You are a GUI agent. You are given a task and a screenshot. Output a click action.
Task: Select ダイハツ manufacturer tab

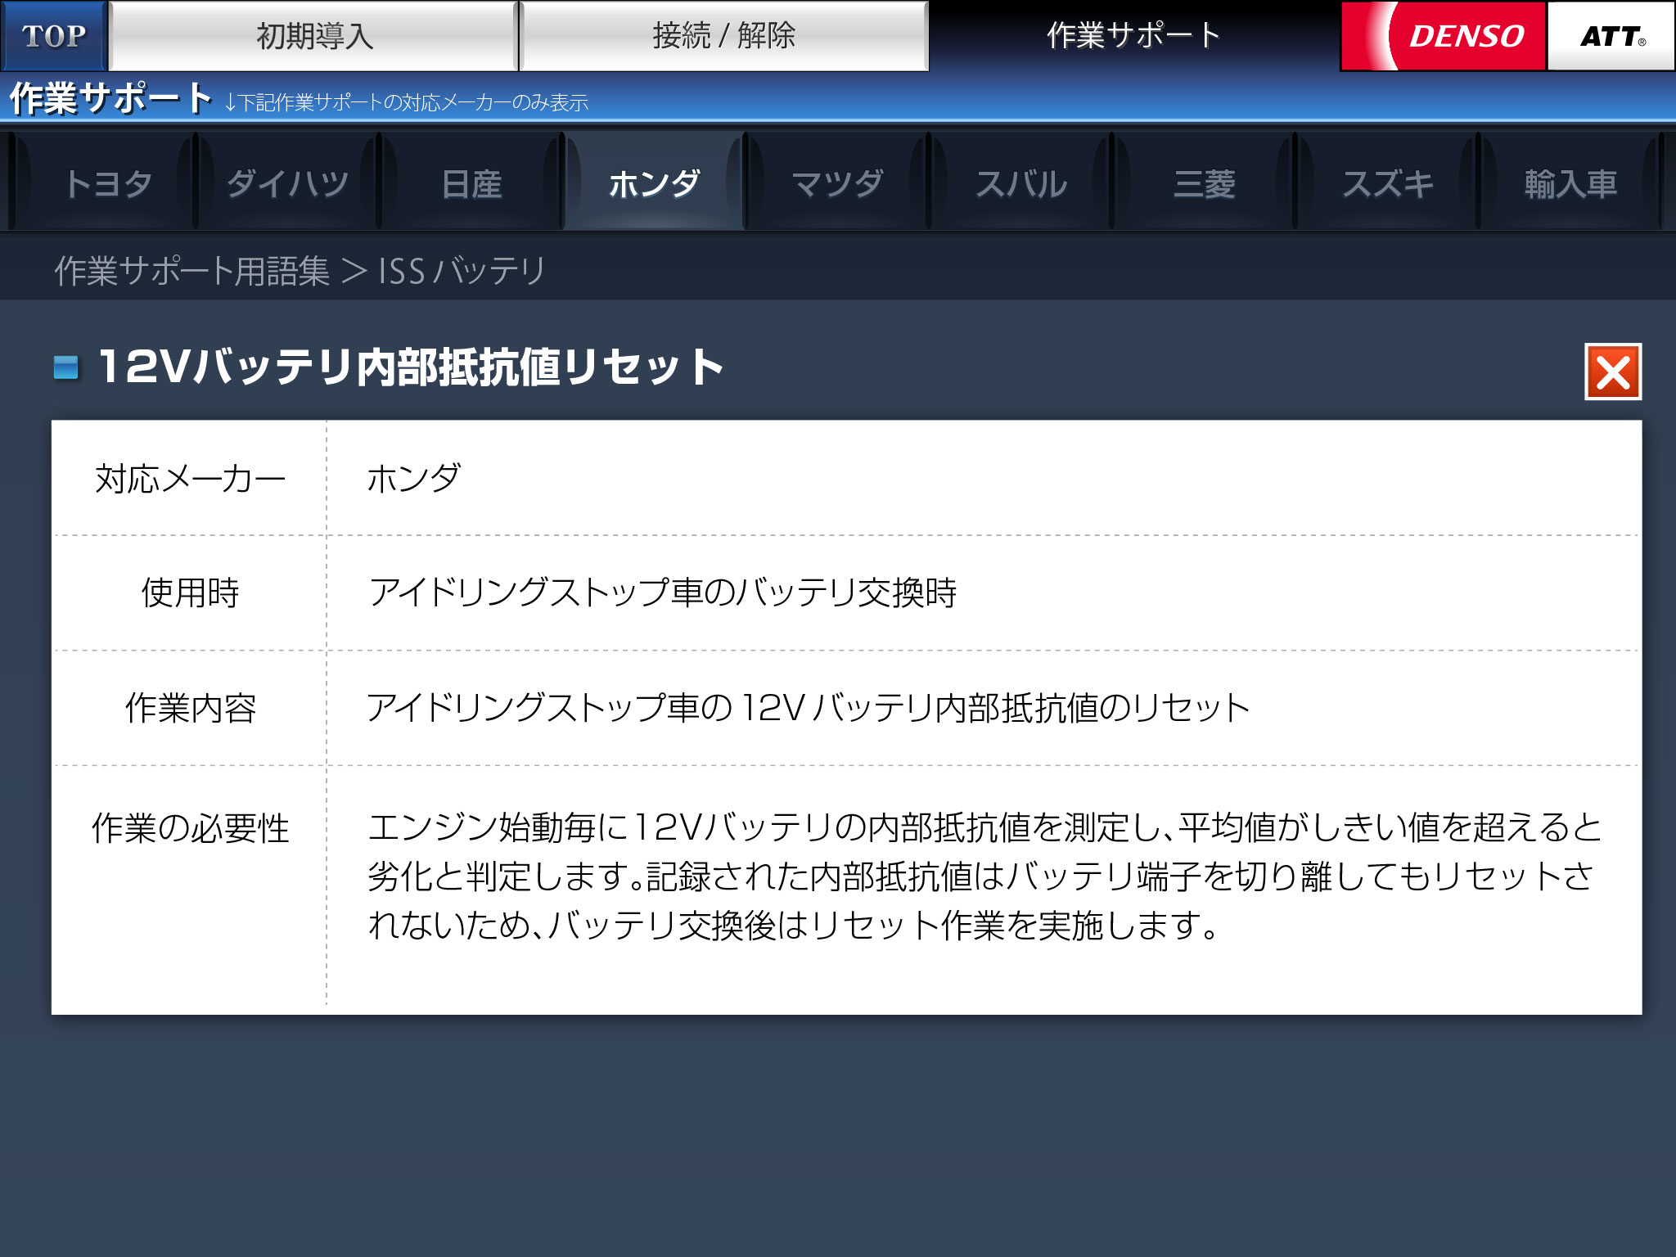click(287, 183)
